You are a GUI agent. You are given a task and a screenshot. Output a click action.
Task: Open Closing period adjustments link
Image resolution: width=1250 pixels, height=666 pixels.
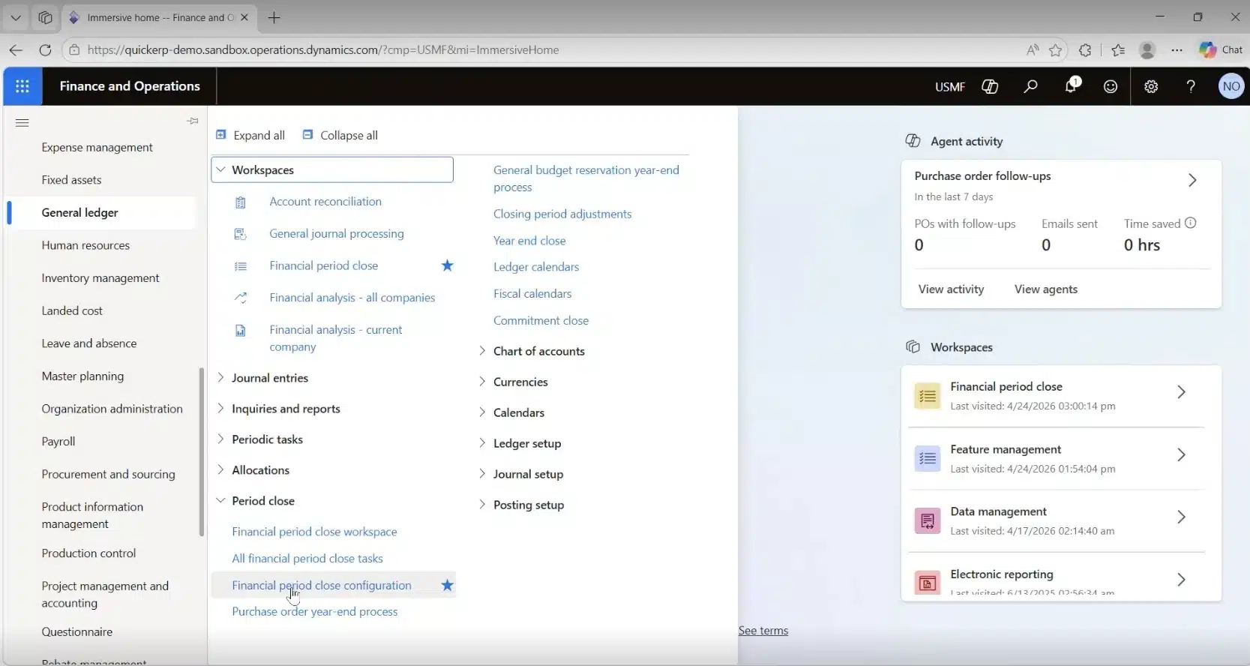pyautogui.click(x=562, y=214)
